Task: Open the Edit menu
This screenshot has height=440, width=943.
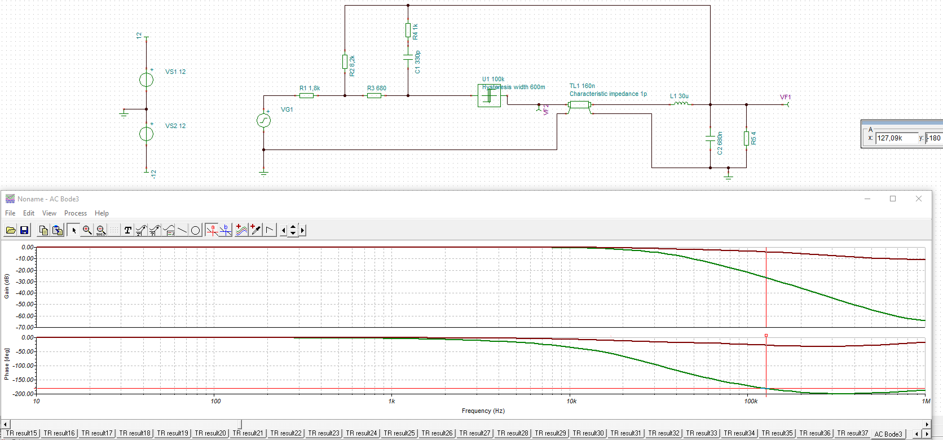Action: coord(29,213)
